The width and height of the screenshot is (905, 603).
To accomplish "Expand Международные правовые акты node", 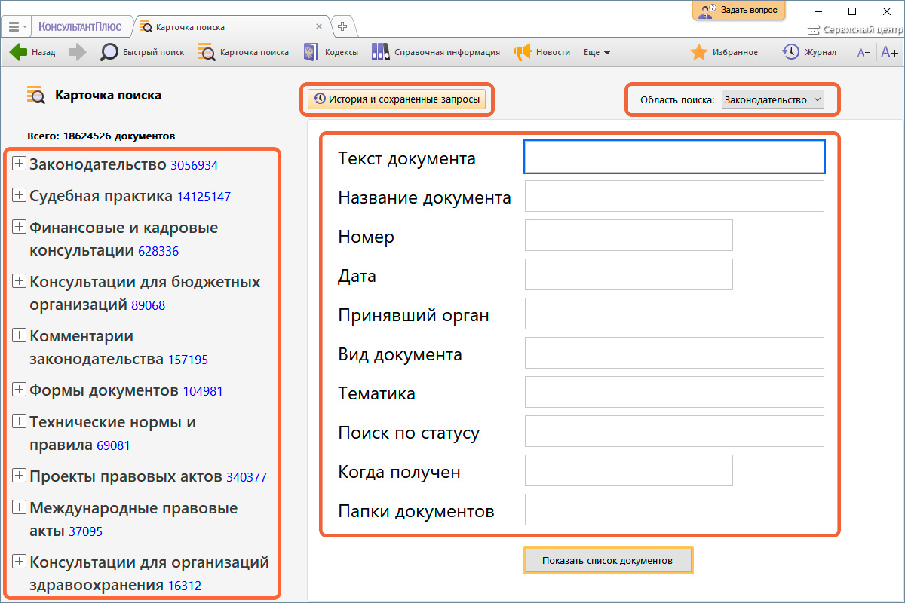I will click(x=20, y=507).
